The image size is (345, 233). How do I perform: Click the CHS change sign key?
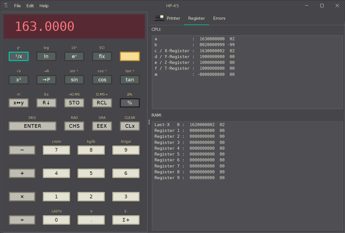tap(74, 126)
